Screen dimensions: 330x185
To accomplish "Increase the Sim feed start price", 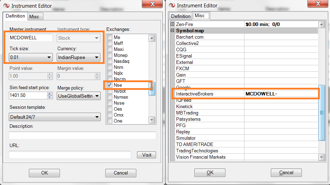I will (x=50, y=94).
